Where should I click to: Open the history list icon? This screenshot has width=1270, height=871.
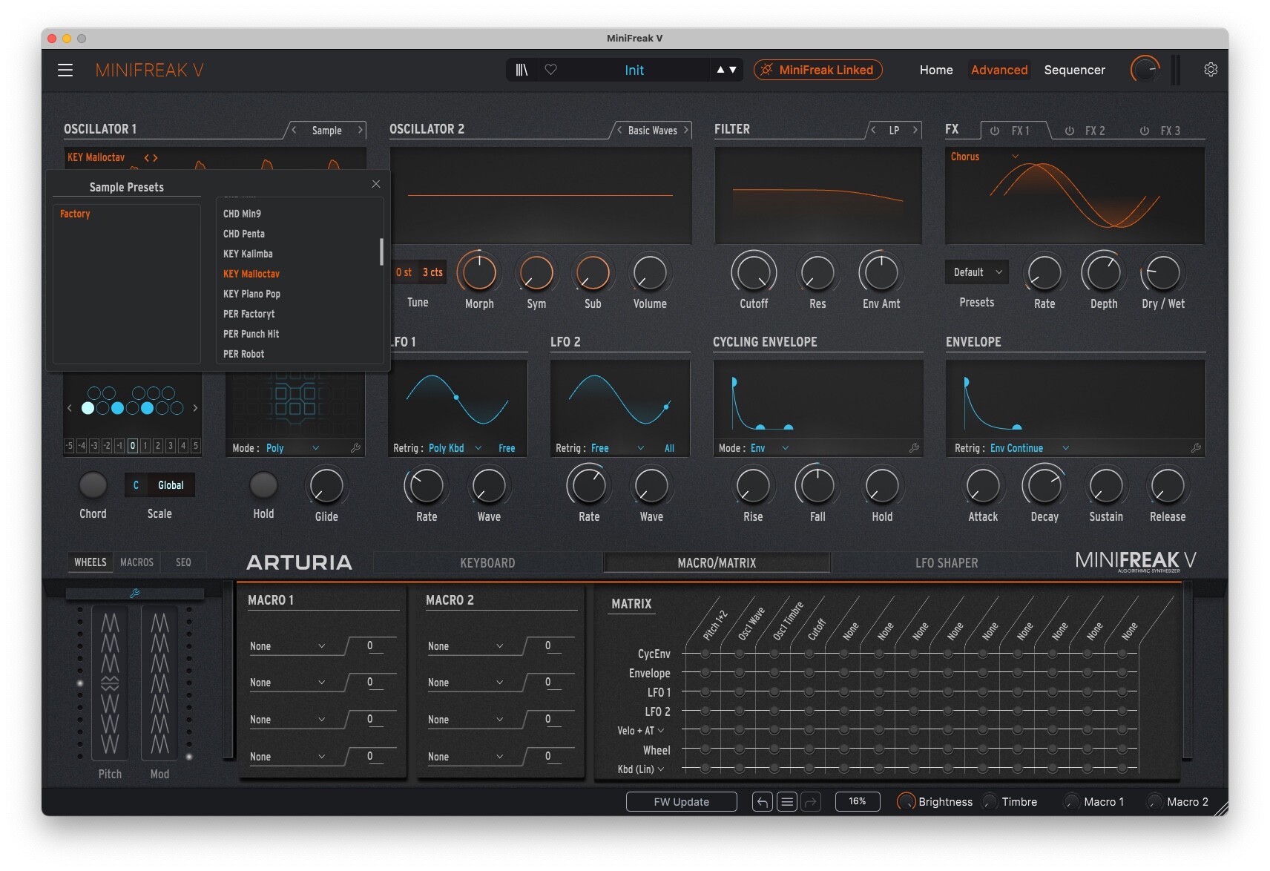coord(787,802)
